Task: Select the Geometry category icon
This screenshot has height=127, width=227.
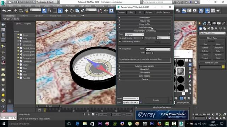Action: pyautogui.click(x=201, y=28)
